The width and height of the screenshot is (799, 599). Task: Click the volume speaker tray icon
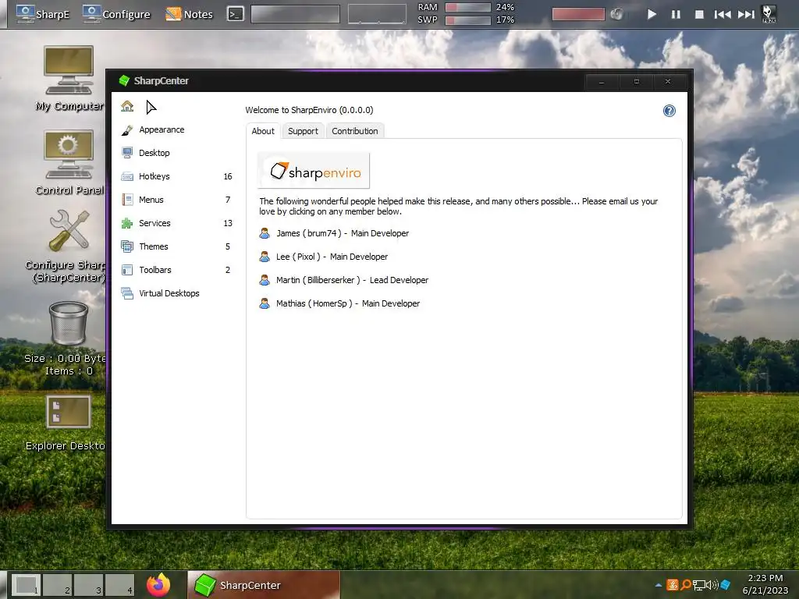click(712, 585)
